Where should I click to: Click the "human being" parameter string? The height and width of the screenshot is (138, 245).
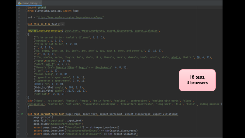[x=44, y=74]
